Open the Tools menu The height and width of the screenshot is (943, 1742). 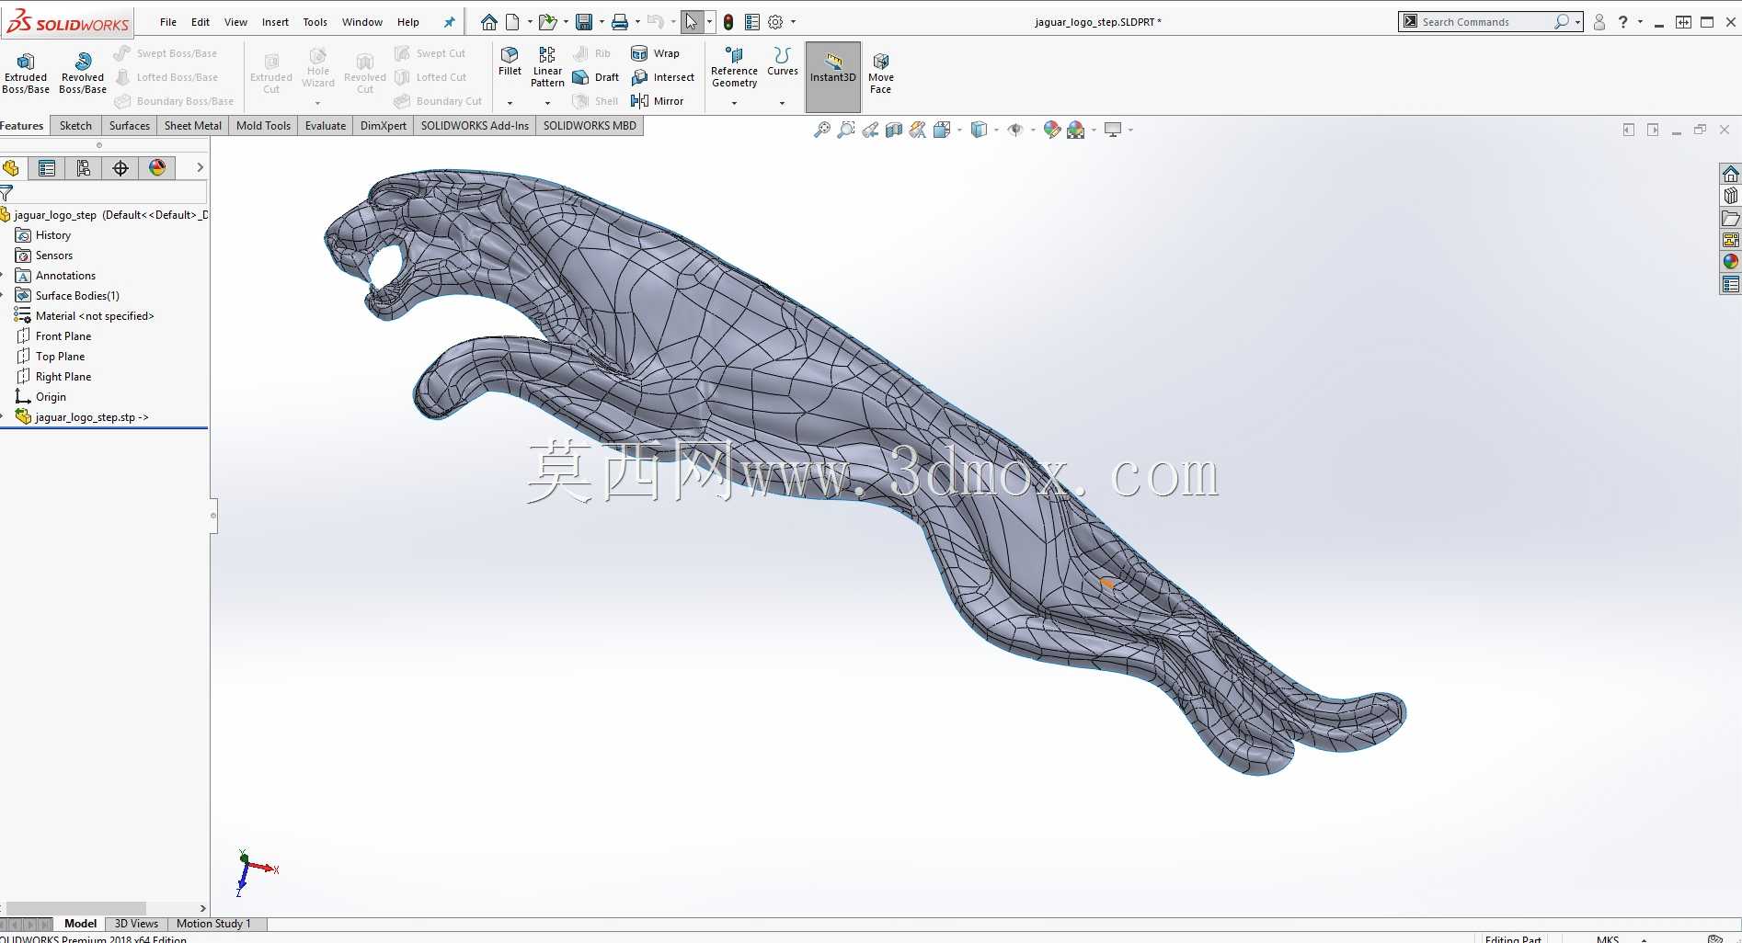point(315,22)
